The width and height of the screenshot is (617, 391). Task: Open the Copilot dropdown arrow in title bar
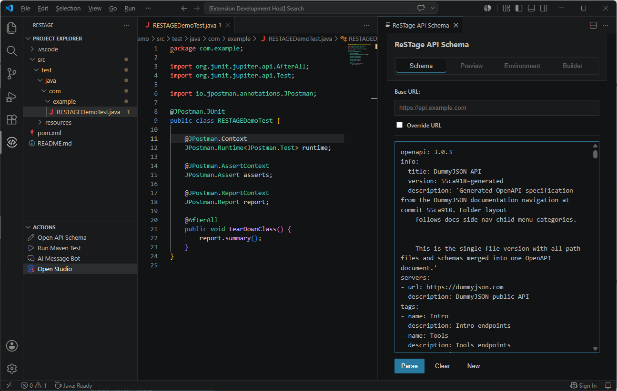tap(433, 8)
